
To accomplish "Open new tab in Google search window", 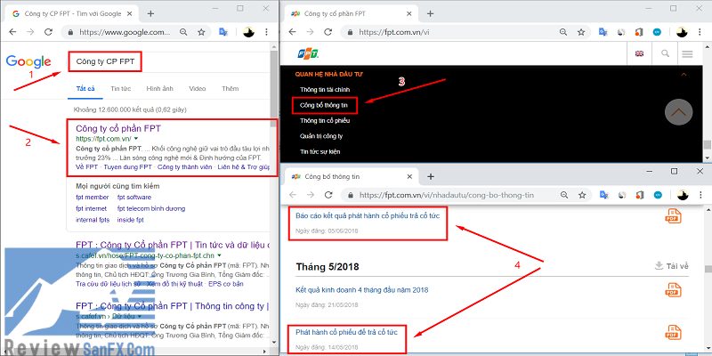I will point(150,13).
